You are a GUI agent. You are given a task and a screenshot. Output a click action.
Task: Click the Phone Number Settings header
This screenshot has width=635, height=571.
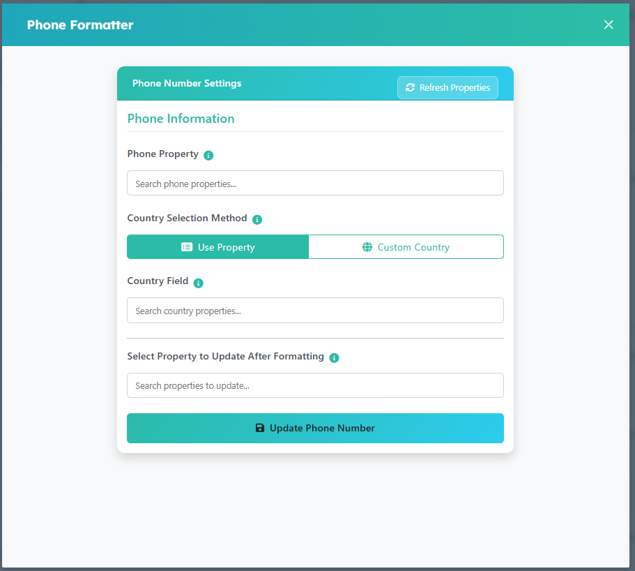(x=187, y=83)
